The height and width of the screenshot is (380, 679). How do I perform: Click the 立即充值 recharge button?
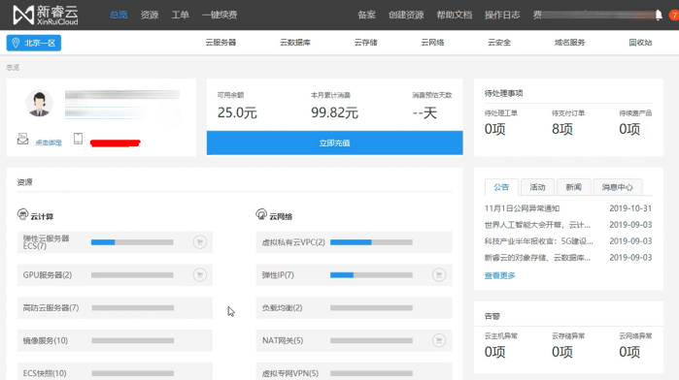[x=335, y=142]
